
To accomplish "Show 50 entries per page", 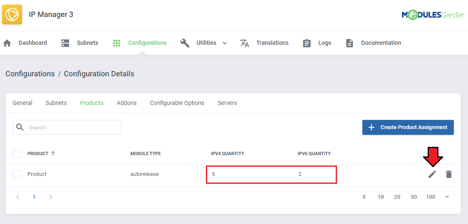I will pyautogui.click(x=414, y=197).
